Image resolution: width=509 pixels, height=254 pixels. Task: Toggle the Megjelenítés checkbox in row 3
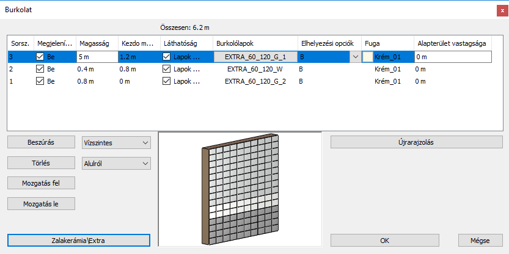pyautogui.click(x=40, y=57)
